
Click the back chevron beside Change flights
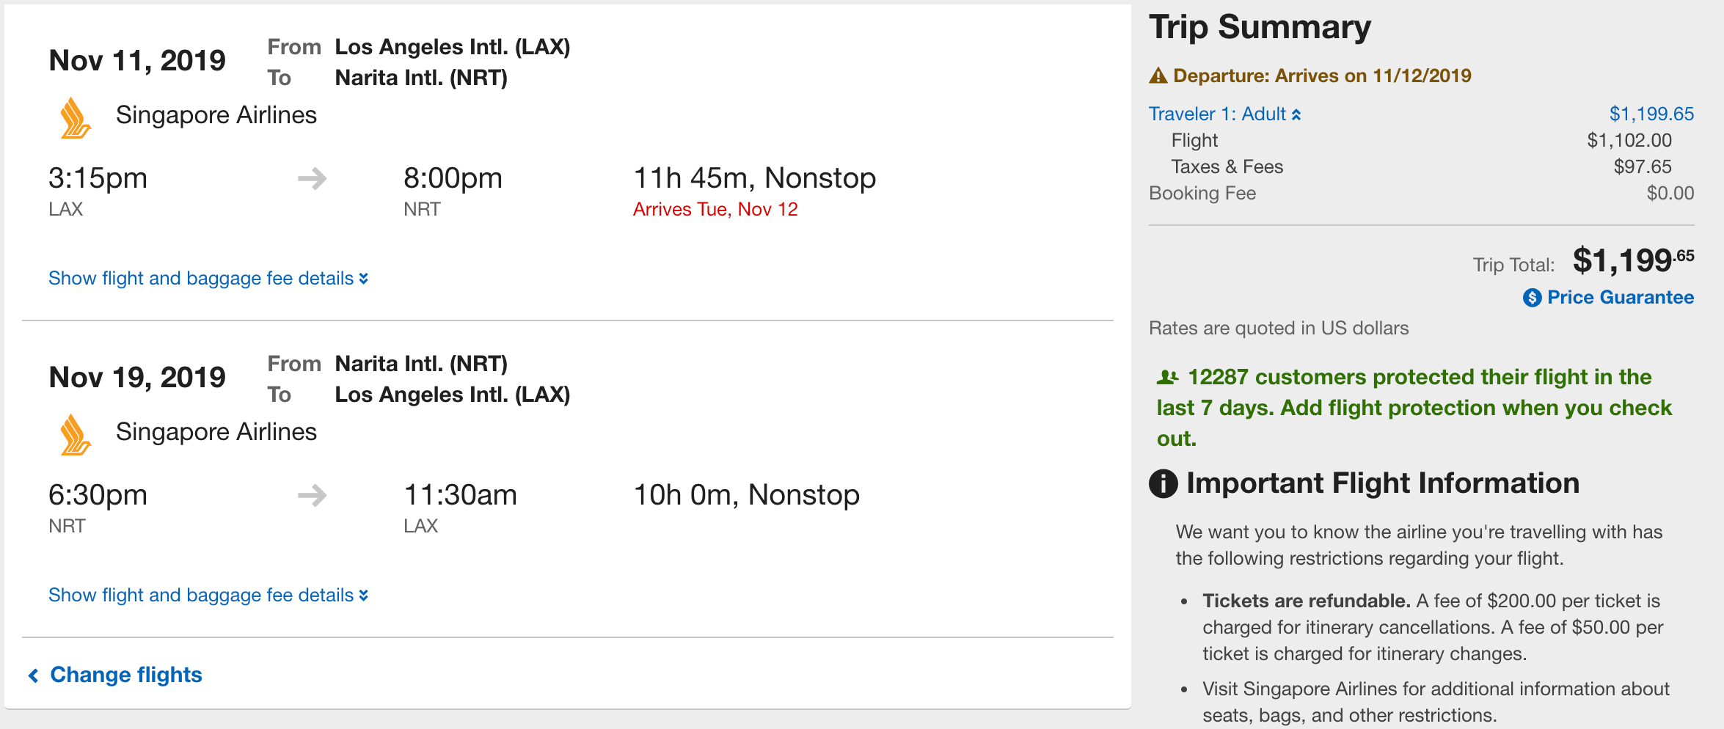coord(33,675)
